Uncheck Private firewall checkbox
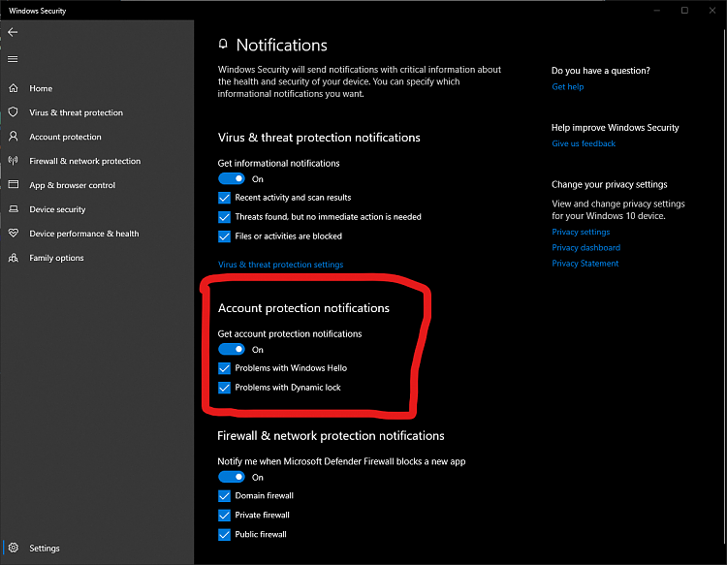 (x=225, y=516)
